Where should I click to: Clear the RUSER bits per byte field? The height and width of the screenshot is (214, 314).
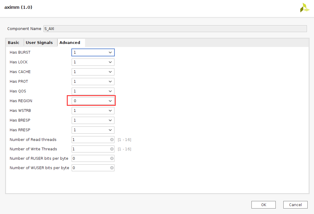coord(112,159)
